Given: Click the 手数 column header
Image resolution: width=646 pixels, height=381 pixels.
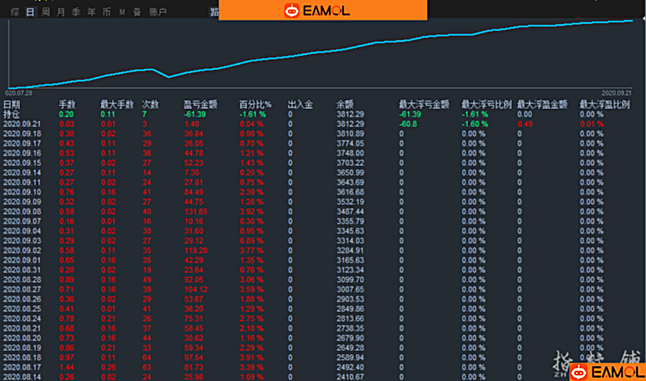Looking at the screenshot, I should click(67, 105).
